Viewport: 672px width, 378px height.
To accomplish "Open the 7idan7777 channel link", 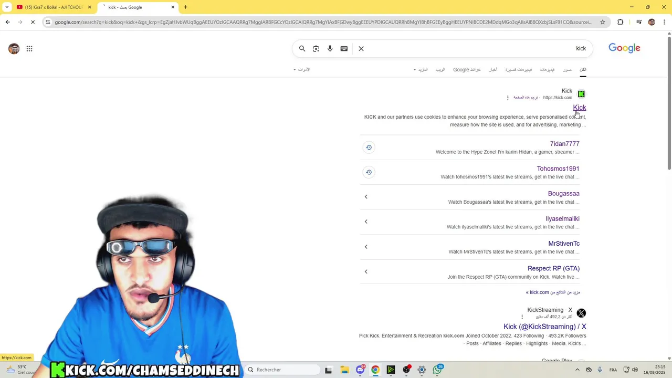I will click(x=564, y=144).
